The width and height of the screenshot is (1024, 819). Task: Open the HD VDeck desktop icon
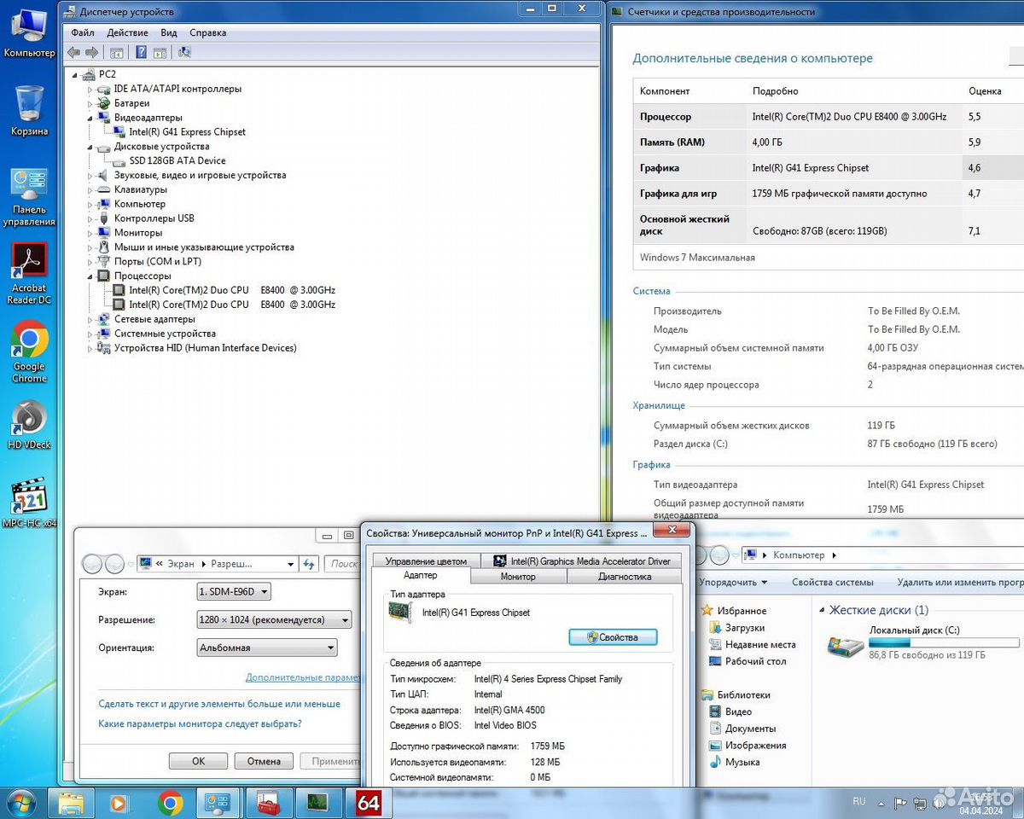point(29,425)
